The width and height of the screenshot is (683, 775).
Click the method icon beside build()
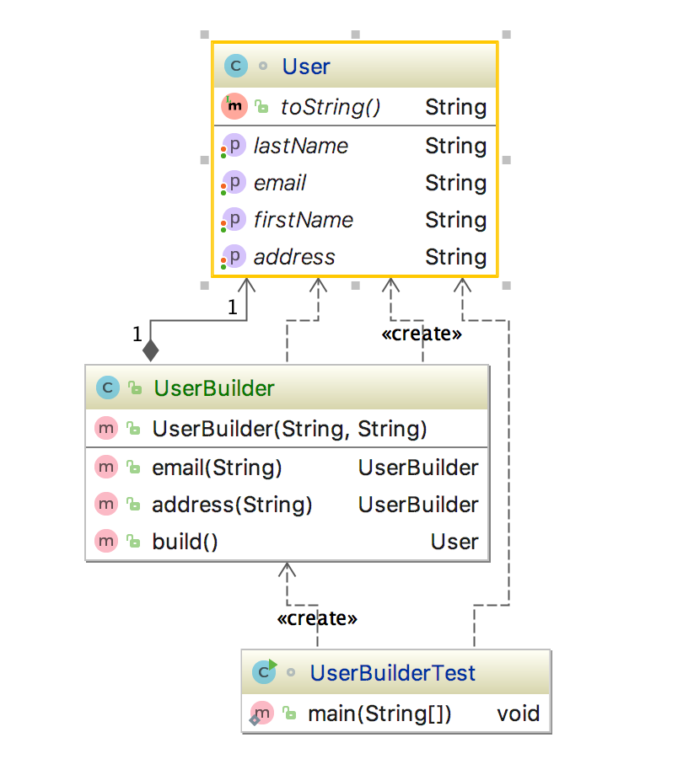point(107,541)
